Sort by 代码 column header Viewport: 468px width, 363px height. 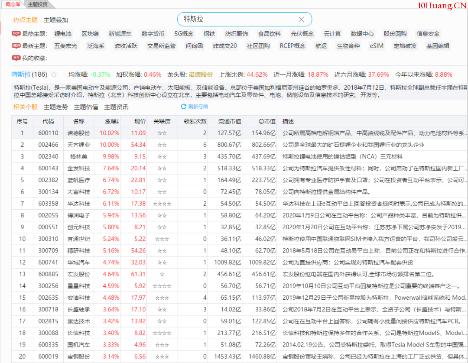point(48,121)
